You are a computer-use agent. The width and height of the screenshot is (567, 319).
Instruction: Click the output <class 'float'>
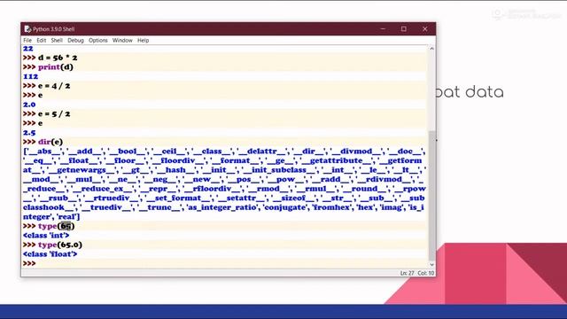point(50,254)
